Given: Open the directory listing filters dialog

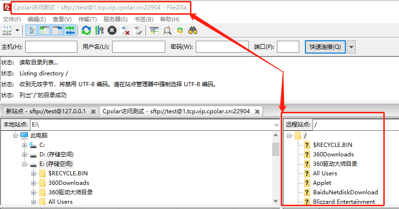Looking at the screenshot, I should [x=154, y=31].
